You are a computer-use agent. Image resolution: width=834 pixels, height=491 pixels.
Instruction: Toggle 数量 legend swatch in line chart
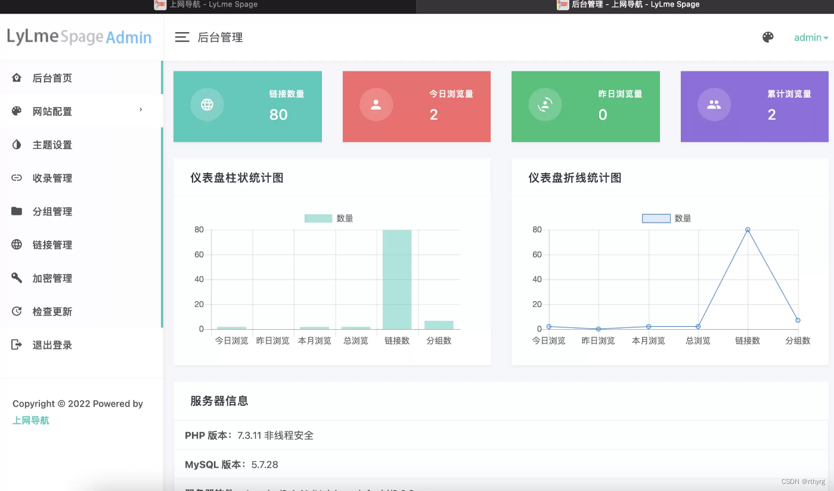click(656, 218)
